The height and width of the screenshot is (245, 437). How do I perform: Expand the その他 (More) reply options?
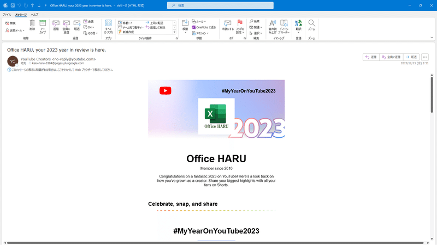click(91, 33)
